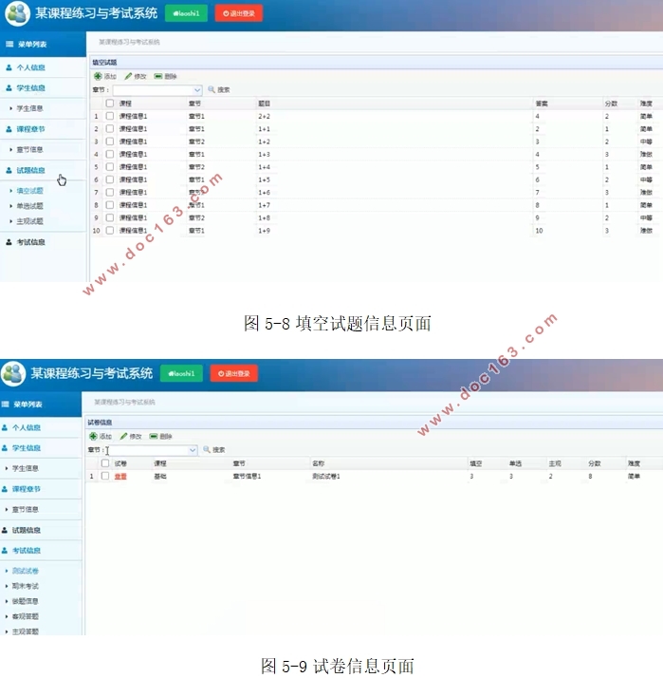Tick the checkbox for question 1+7
Viewport: 663px width, 678px height.
(110, 204)
